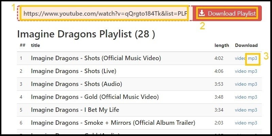Viewport: 272px width, 136px height.
Task: Select the Shots (Official Music Video) title
Action: 96,58
